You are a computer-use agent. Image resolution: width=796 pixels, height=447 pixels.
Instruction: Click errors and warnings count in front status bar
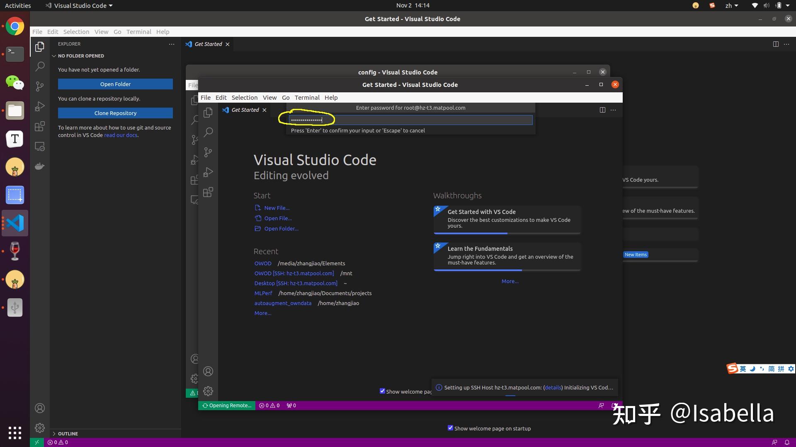tap(269, 406)
